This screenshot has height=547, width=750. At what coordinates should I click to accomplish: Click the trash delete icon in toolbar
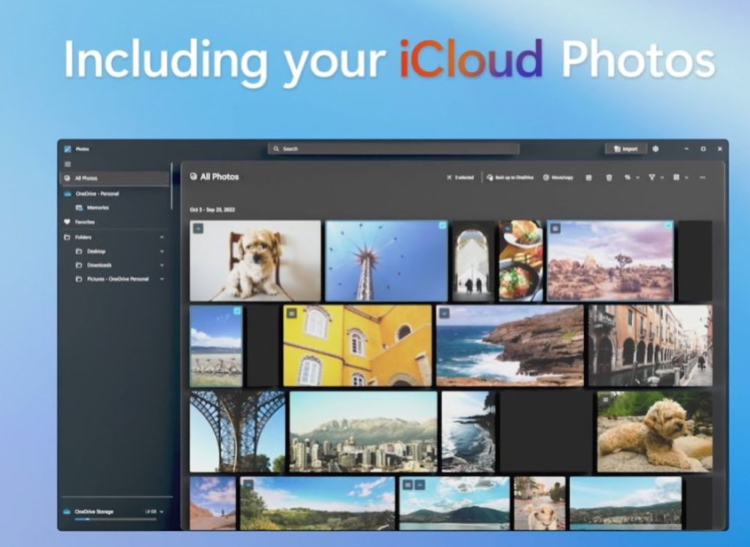[x=609, y=178]
